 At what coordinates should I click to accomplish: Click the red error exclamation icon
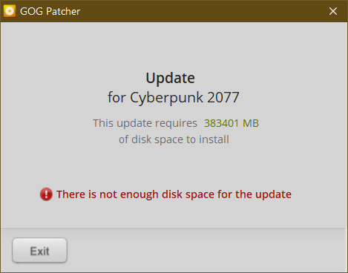point(46,194)
